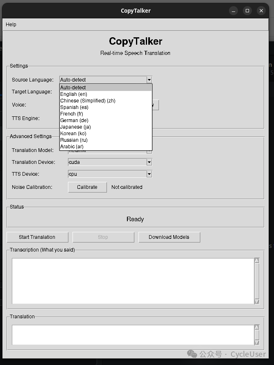Minimize the CopyTalker window

233,11
